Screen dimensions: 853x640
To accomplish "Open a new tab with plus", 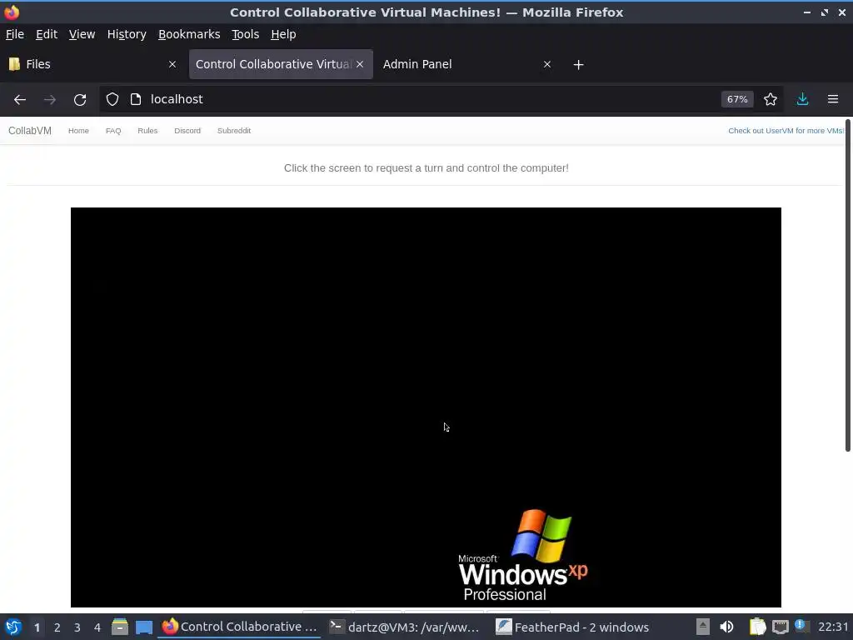I will [578, 65].
